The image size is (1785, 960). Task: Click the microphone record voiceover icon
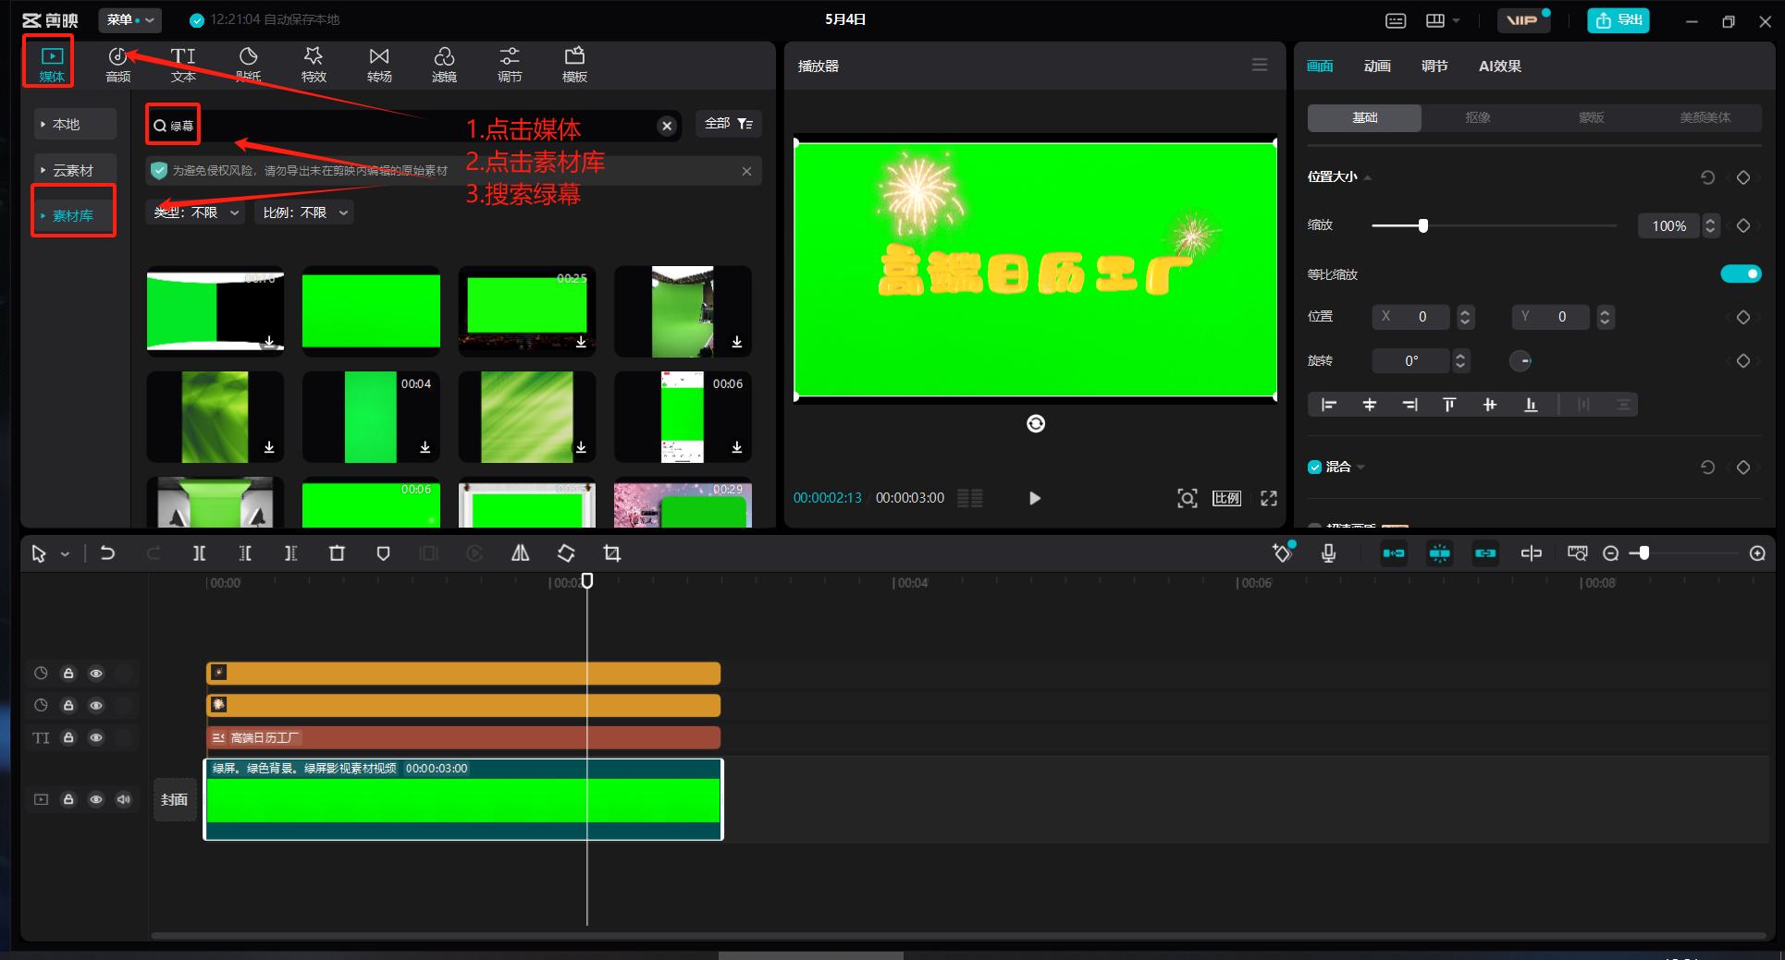pyautogui.click(x=1328, y=553)
